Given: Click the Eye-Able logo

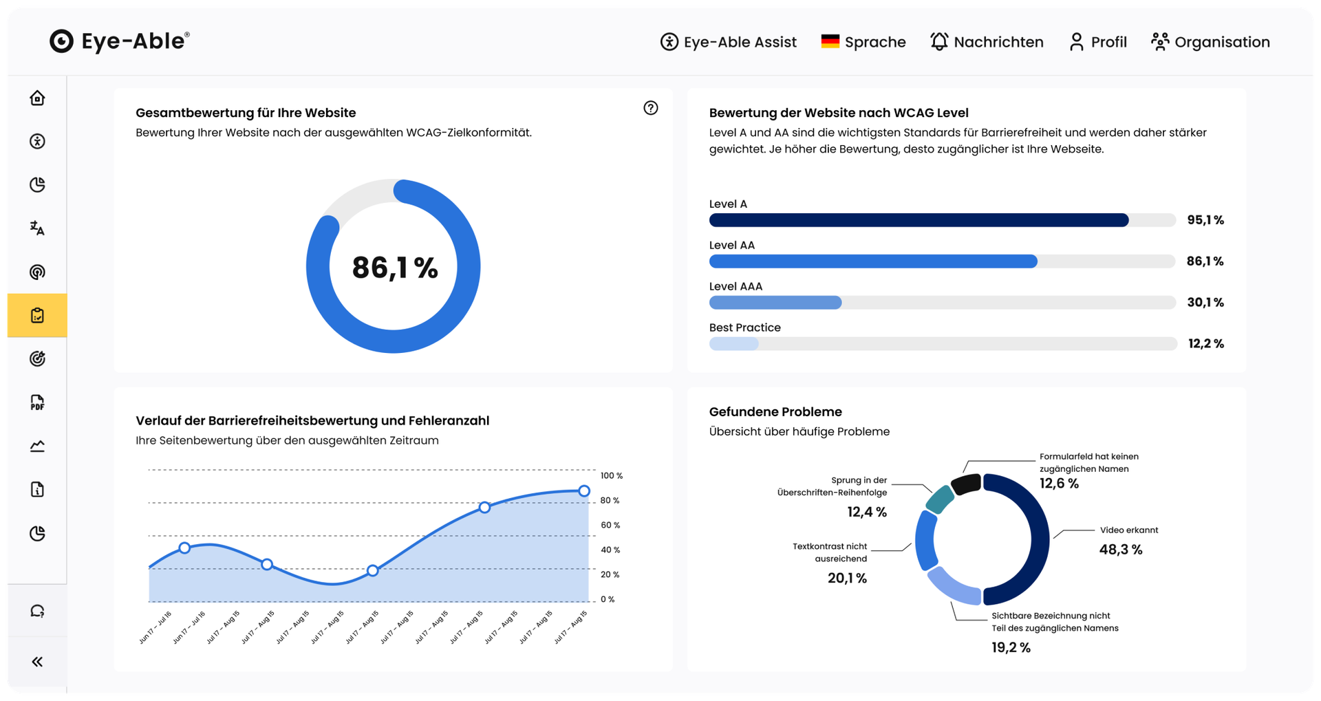Looking at the screenshot, I should (x=119, y=41).
